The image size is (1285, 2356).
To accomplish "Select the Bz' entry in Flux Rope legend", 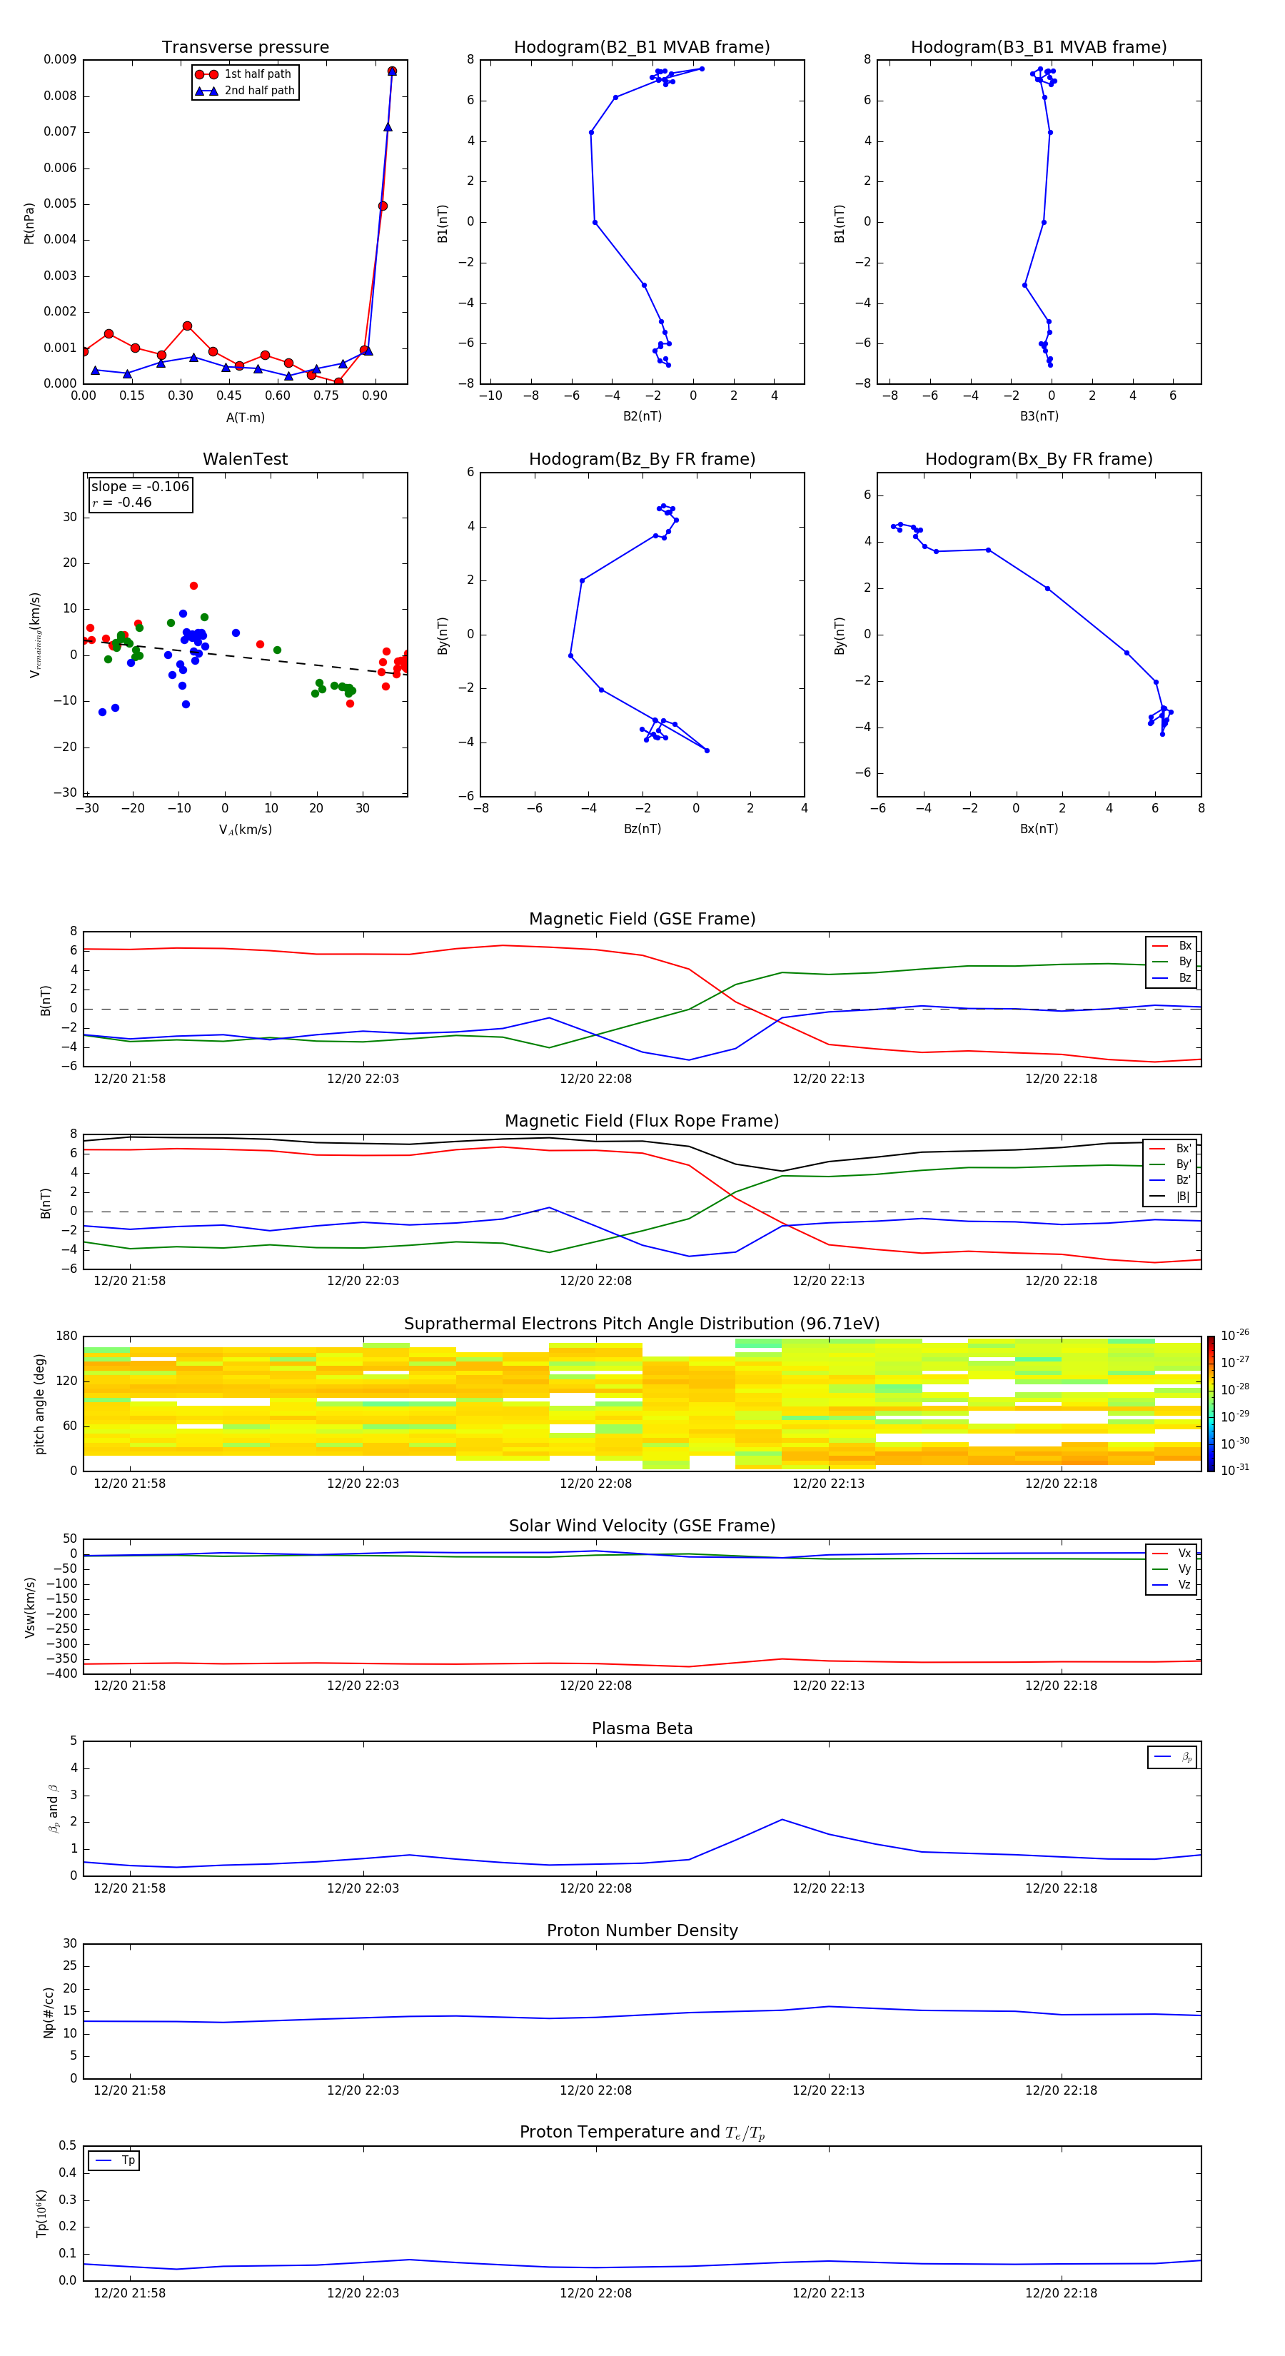I will [x=1171, y=1181].
